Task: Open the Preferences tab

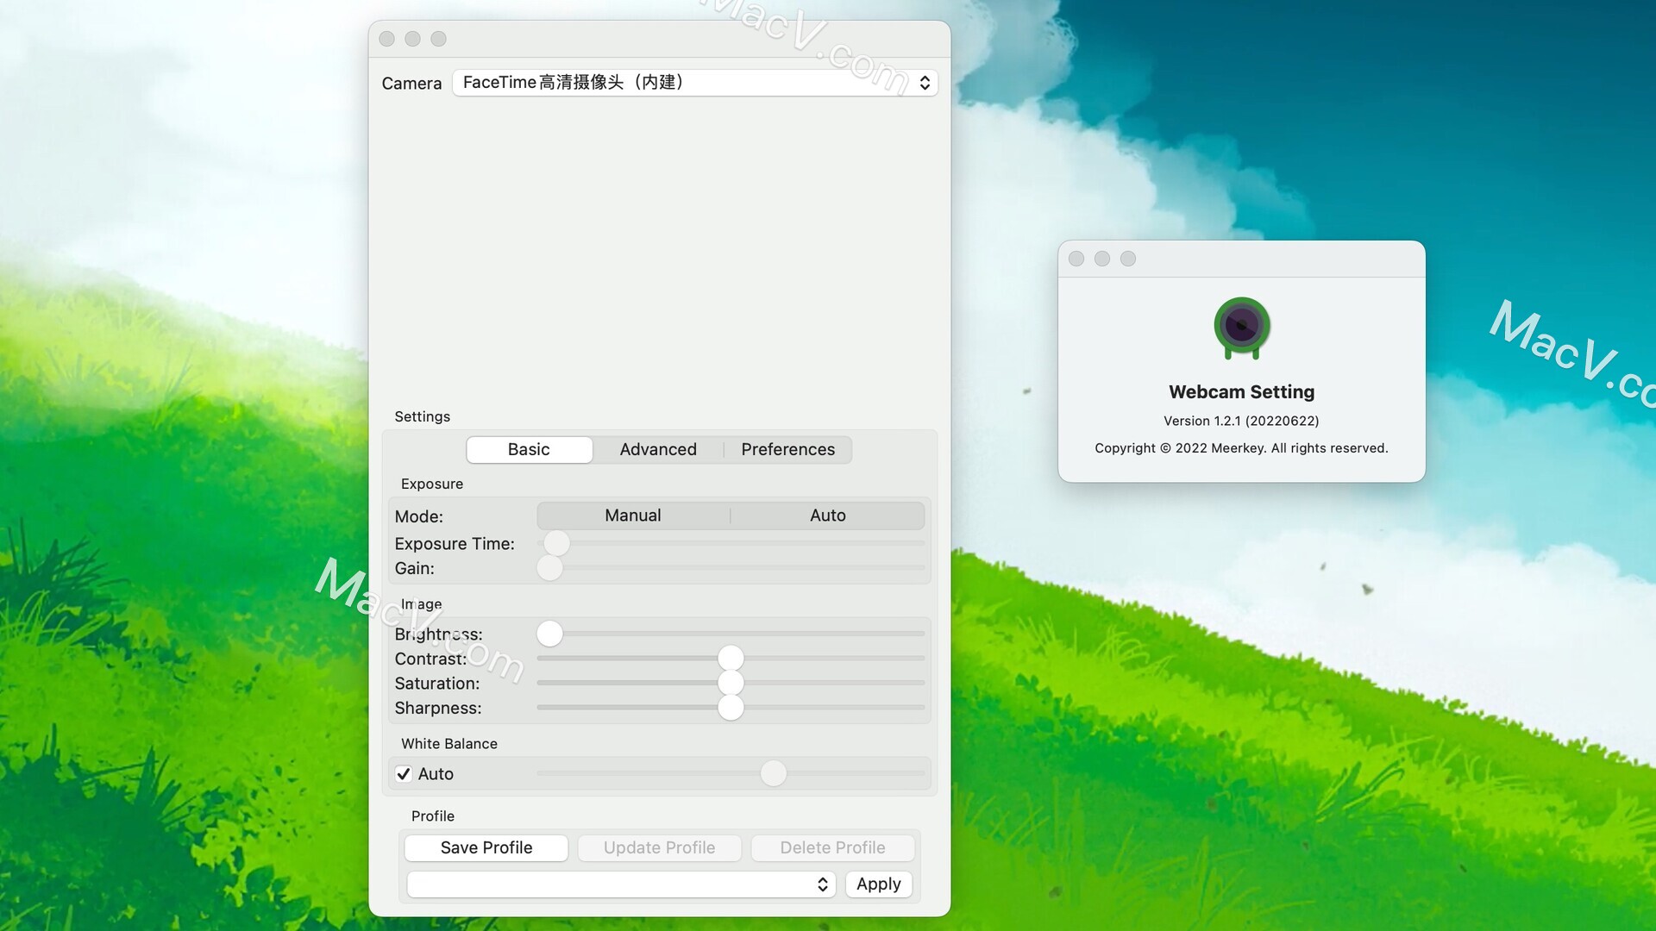Action: point(788,449)
